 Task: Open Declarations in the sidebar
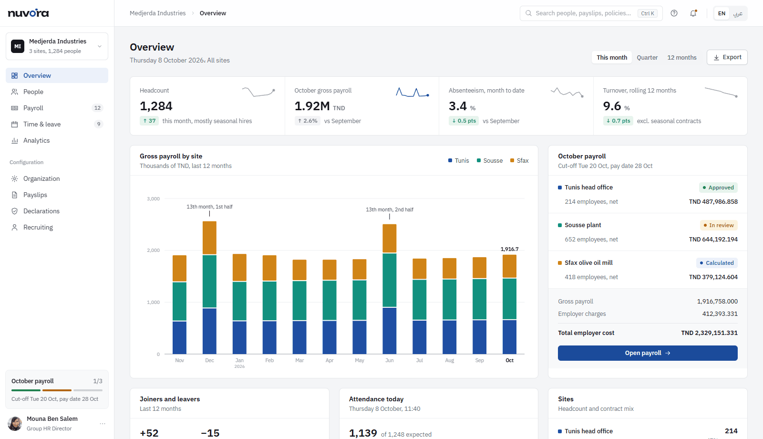57,211
